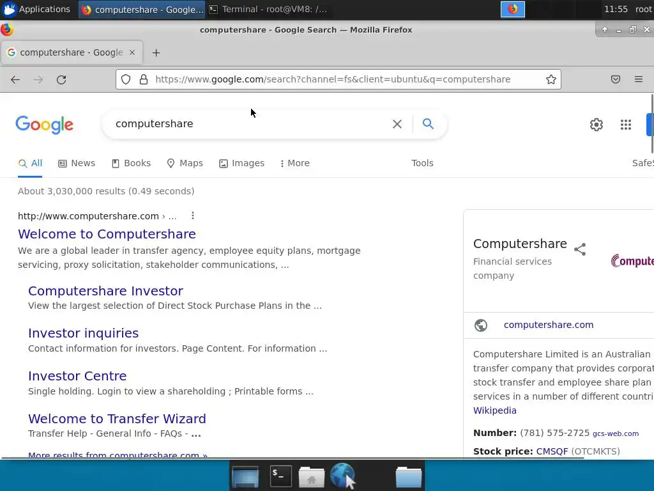This screenshot has height=491, width=654.
Task: Click the SafeSearch label at right
Action: click(643, 163)
